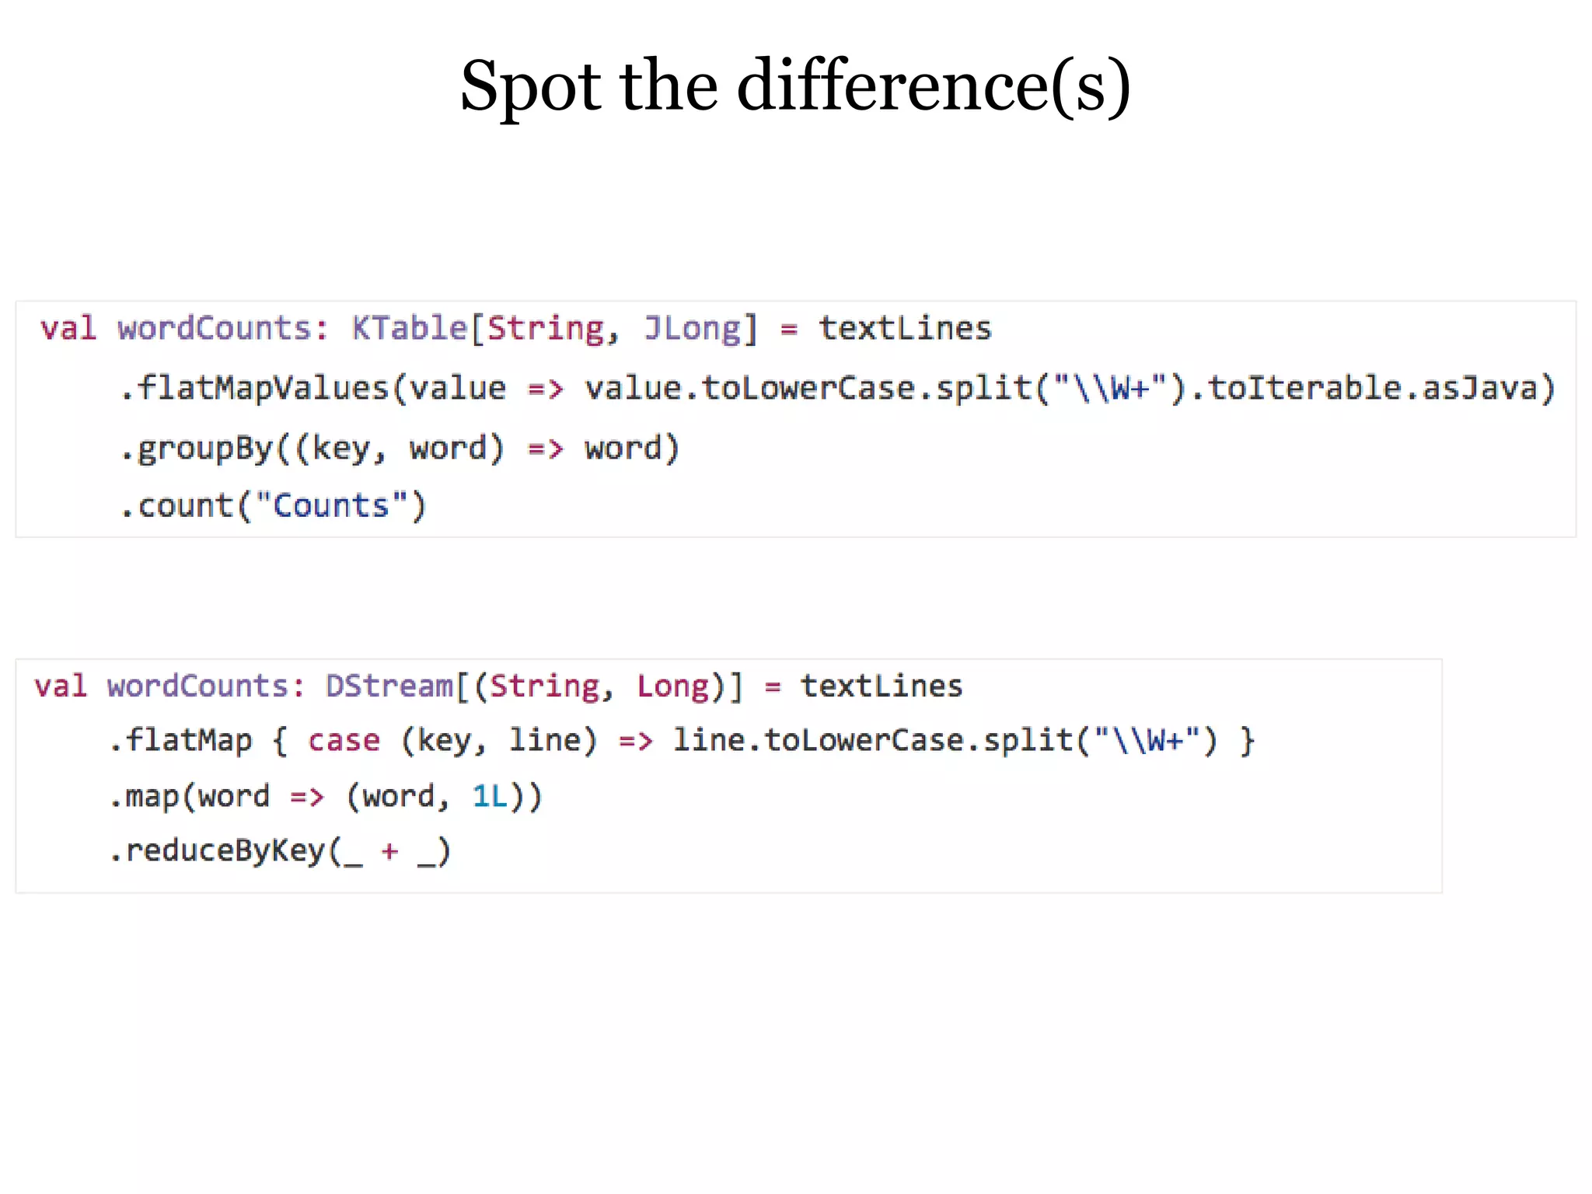The height and width of the screenshot is (1194, 1592).
Task: Click 'val' keyword in the KTable snippet
Action: pyautogui.click(x=68, y=328)
